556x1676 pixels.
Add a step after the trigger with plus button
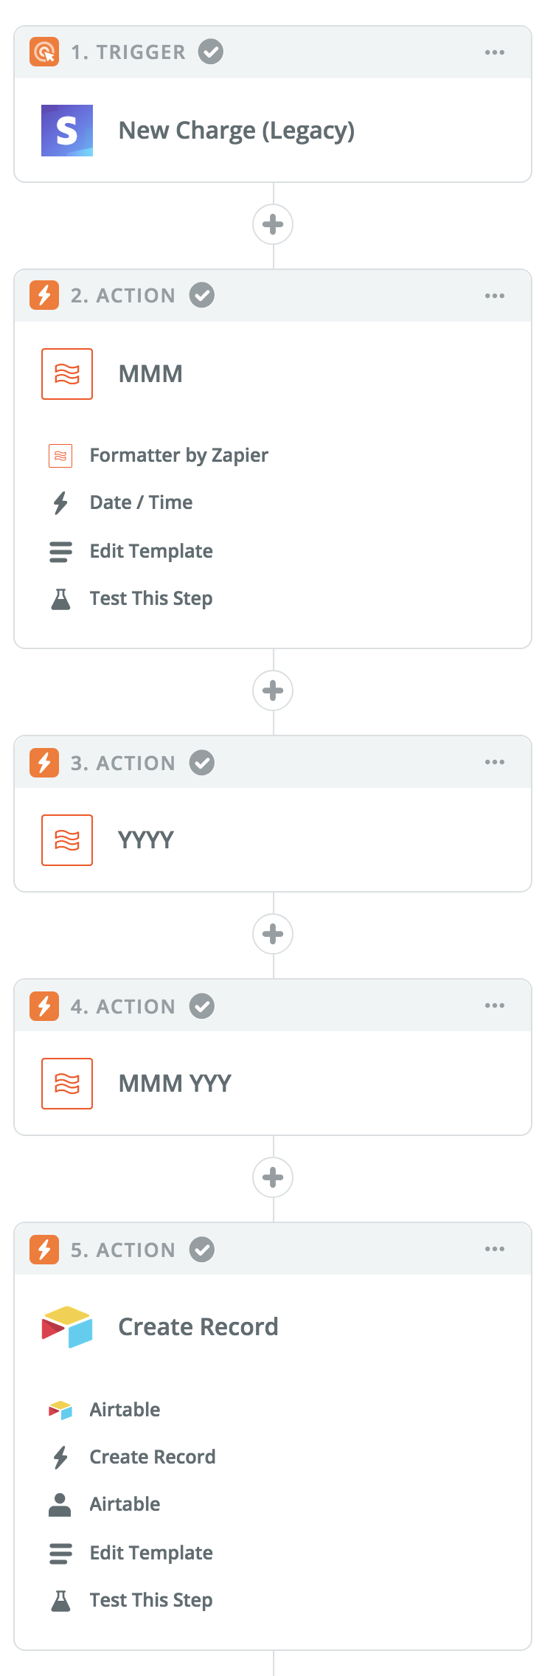tap(273, 224)
